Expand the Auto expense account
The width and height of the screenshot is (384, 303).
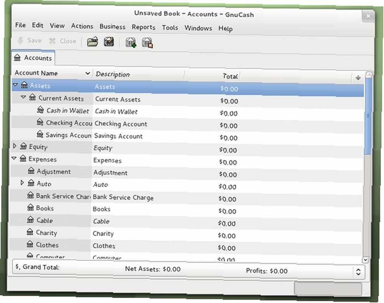tap(22, 183)
